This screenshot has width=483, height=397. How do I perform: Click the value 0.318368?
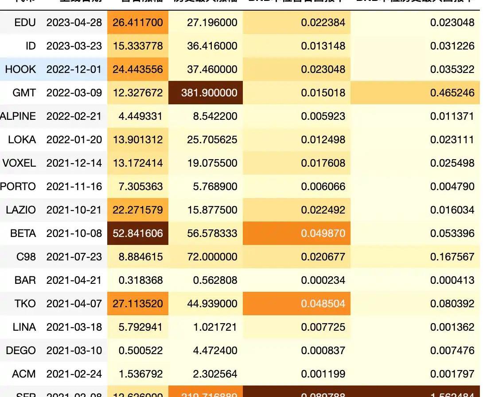(140, 280)
